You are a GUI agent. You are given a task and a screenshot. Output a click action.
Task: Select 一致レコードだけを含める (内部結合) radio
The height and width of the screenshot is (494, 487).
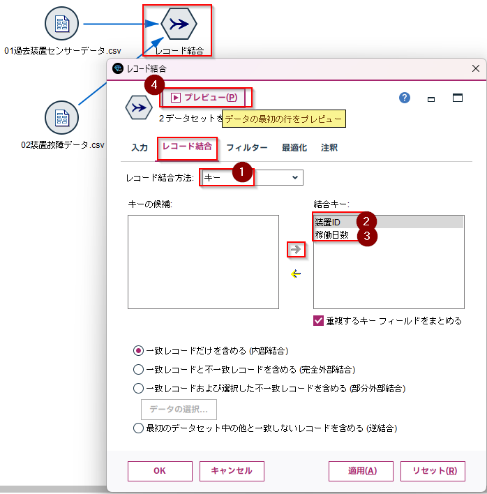coord(138,351)
